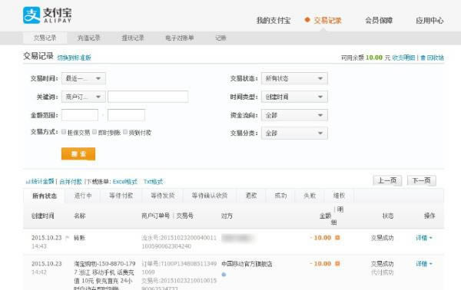Select the 等待确认收货 filter tab
461x290 pixels.
210,196
